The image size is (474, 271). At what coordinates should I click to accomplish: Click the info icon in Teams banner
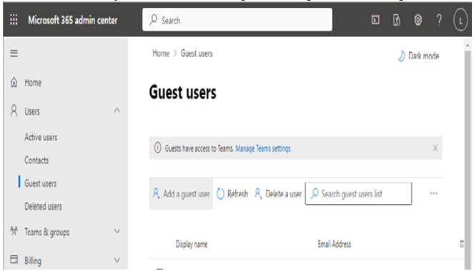click(x=157, y=148)
